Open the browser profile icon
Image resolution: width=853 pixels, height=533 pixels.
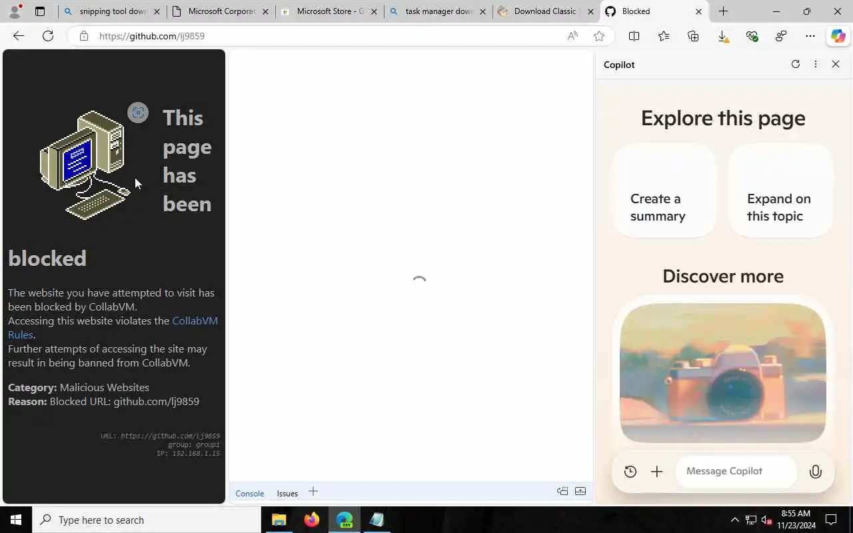(15, 11)
